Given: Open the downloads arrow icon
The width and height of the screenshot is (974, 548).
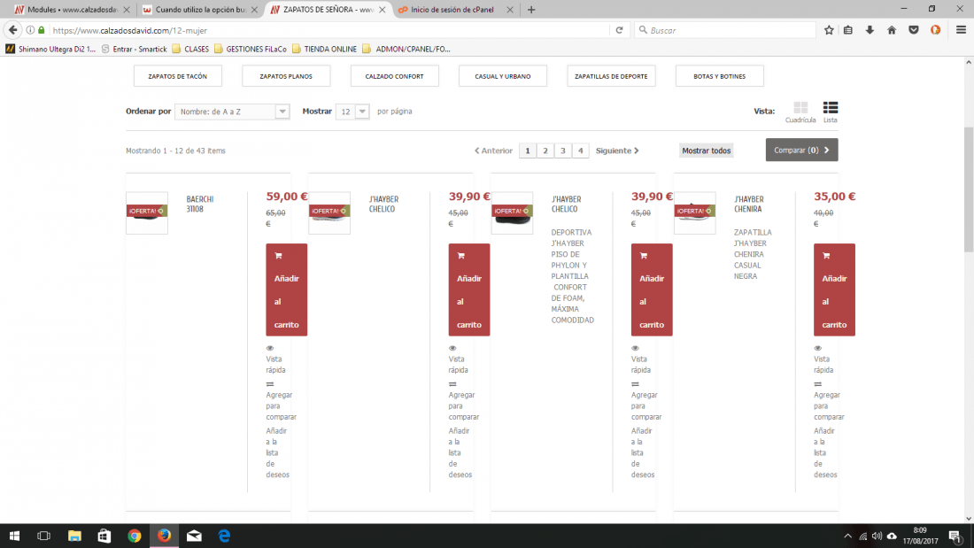Looking at the screenshot, I should (870, 30).
